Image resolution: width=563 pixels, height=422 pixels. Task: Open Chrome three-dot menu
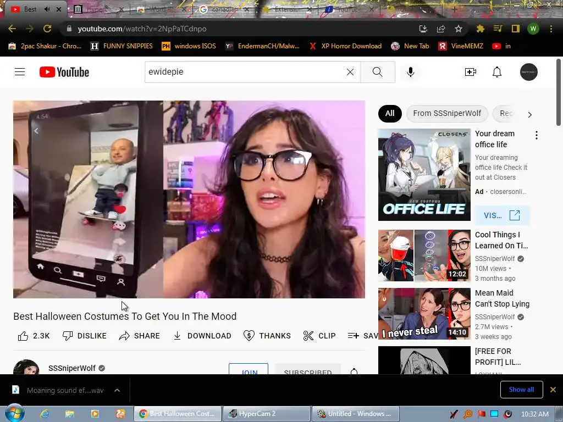point(551,29)
